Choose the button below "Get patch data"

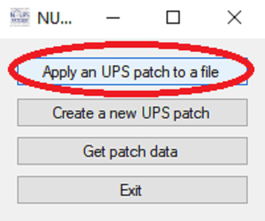click(132, 191)
